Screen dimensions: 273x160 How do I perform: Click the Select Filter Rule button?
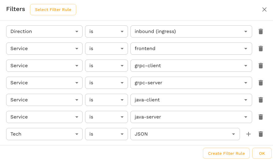(53, 9)
